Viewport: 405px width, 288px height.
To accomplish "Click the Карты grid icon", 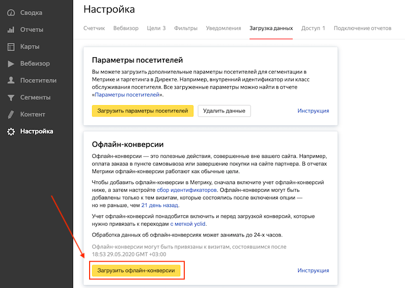I will (11, 47).
